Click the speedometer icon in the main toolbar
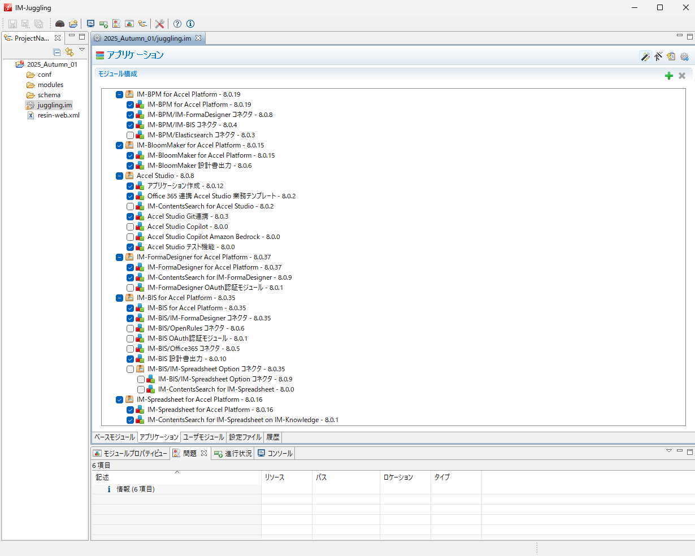 (x=59, y=24)
